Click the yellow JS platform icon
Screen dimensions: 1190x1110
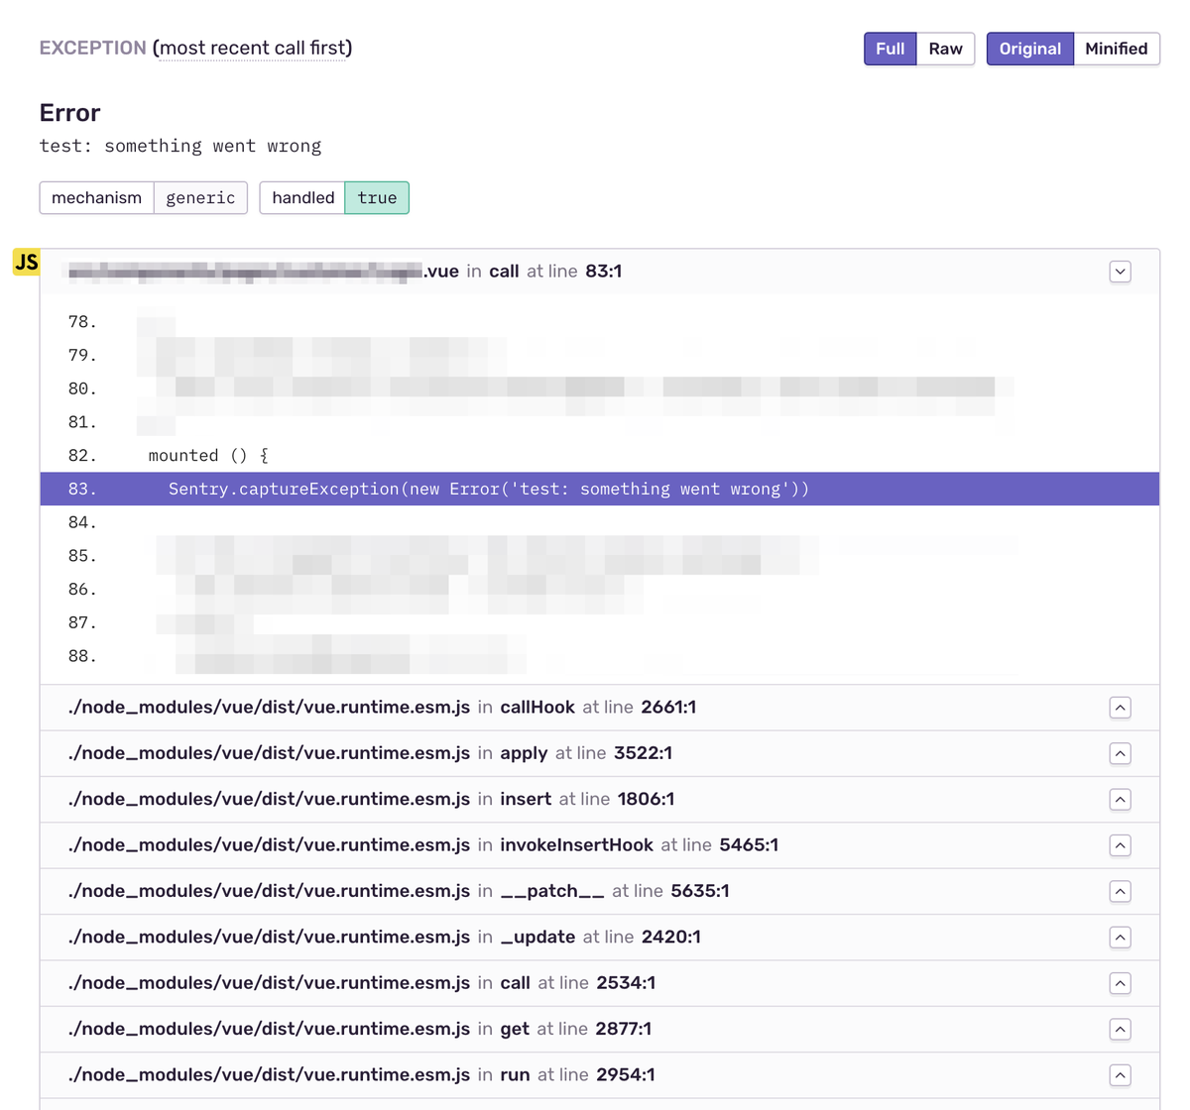click(x=26, y=262)
